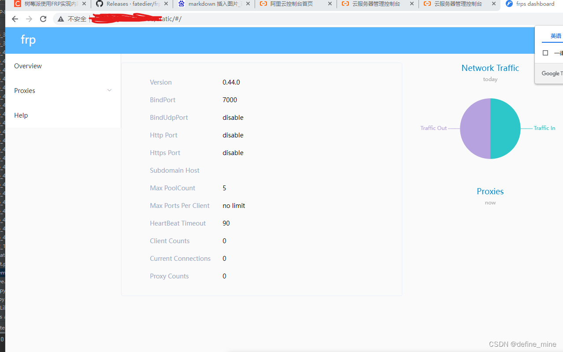Switch to the 阿里云控制台首页 tab
The width and height of the screenshot is (563, 352).
point(296,4)
